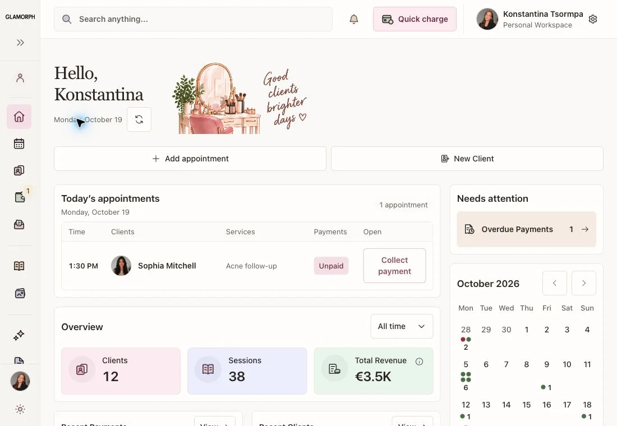The image size is (617, 426).
Task: Toggle light/dark theme sun icon
Action: 20,409
